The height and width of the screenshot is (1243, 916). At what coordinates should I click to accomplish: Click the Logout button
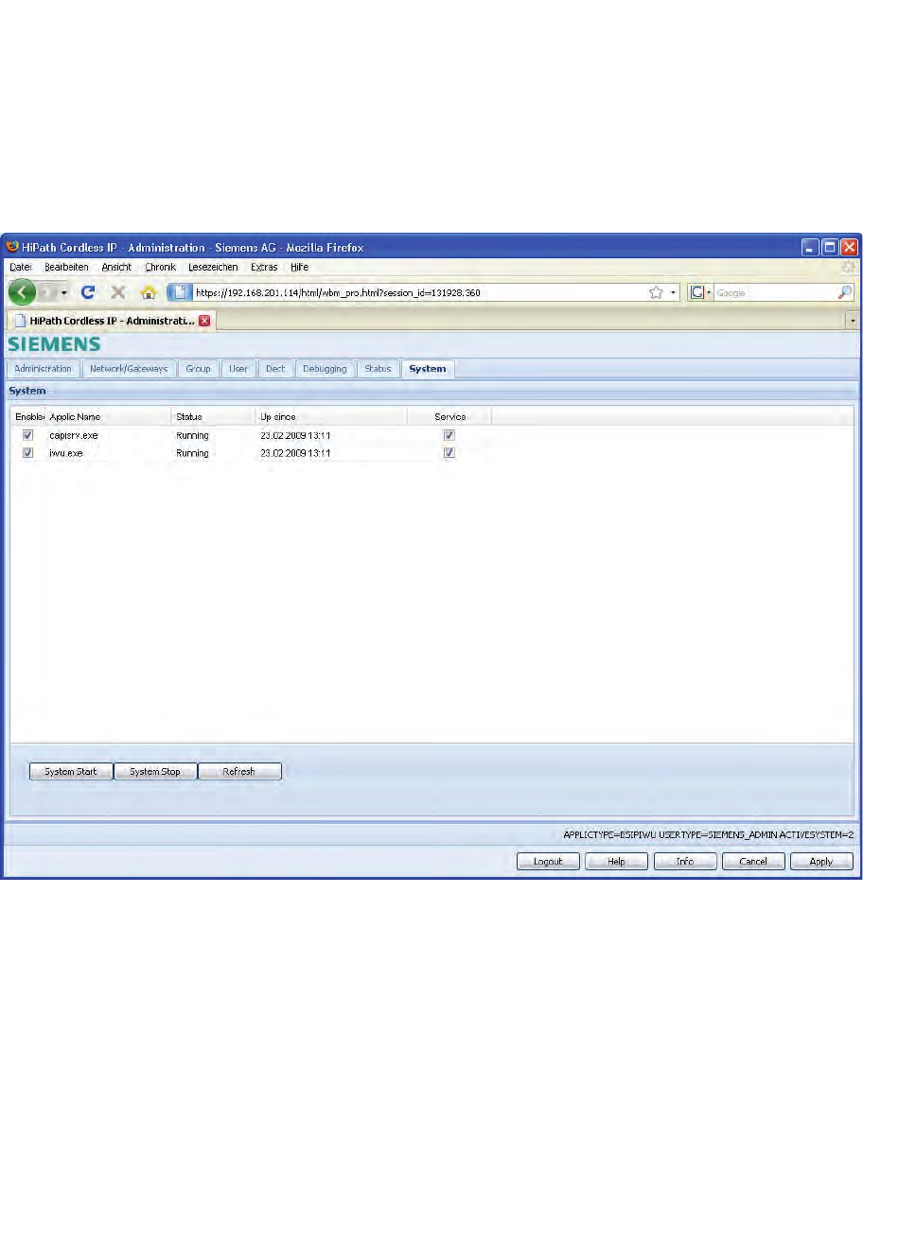[548, 862]
